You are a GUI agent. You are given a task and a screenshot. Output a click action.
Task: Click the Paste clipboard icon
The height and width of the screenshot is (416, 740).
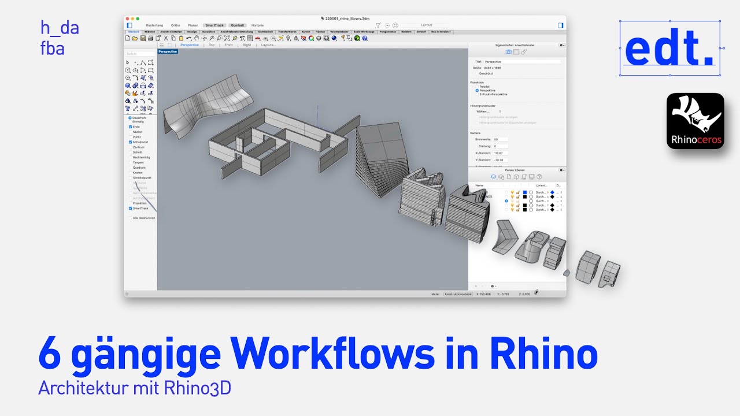182,38
